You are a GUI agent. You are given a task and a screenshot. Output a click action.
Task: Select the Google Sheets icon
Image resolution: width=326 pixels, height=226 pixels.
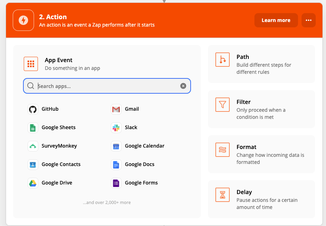pos(33,128)
